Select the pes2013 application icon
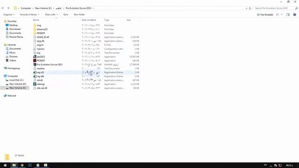This screenshot has width=299, height=168. (x=35, y=57)
